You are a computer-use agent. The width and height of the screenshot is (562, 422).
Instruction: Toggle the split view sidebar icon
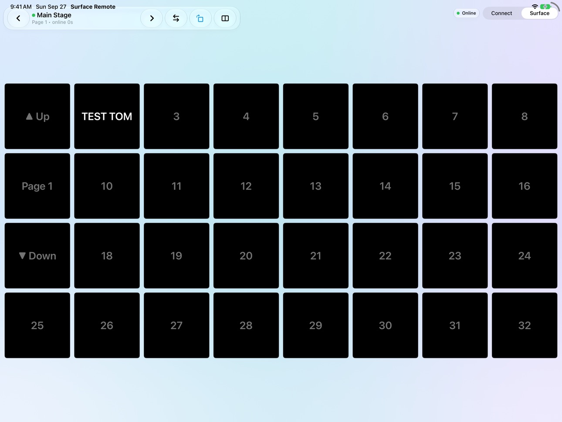pos(225,18)
